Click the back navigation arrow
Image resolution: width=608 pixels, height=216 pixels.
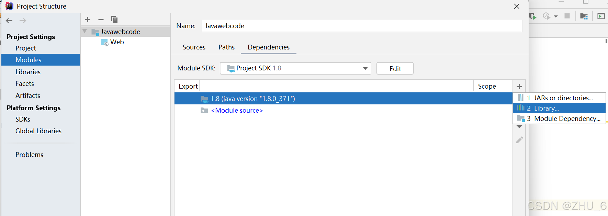[9, 21]
